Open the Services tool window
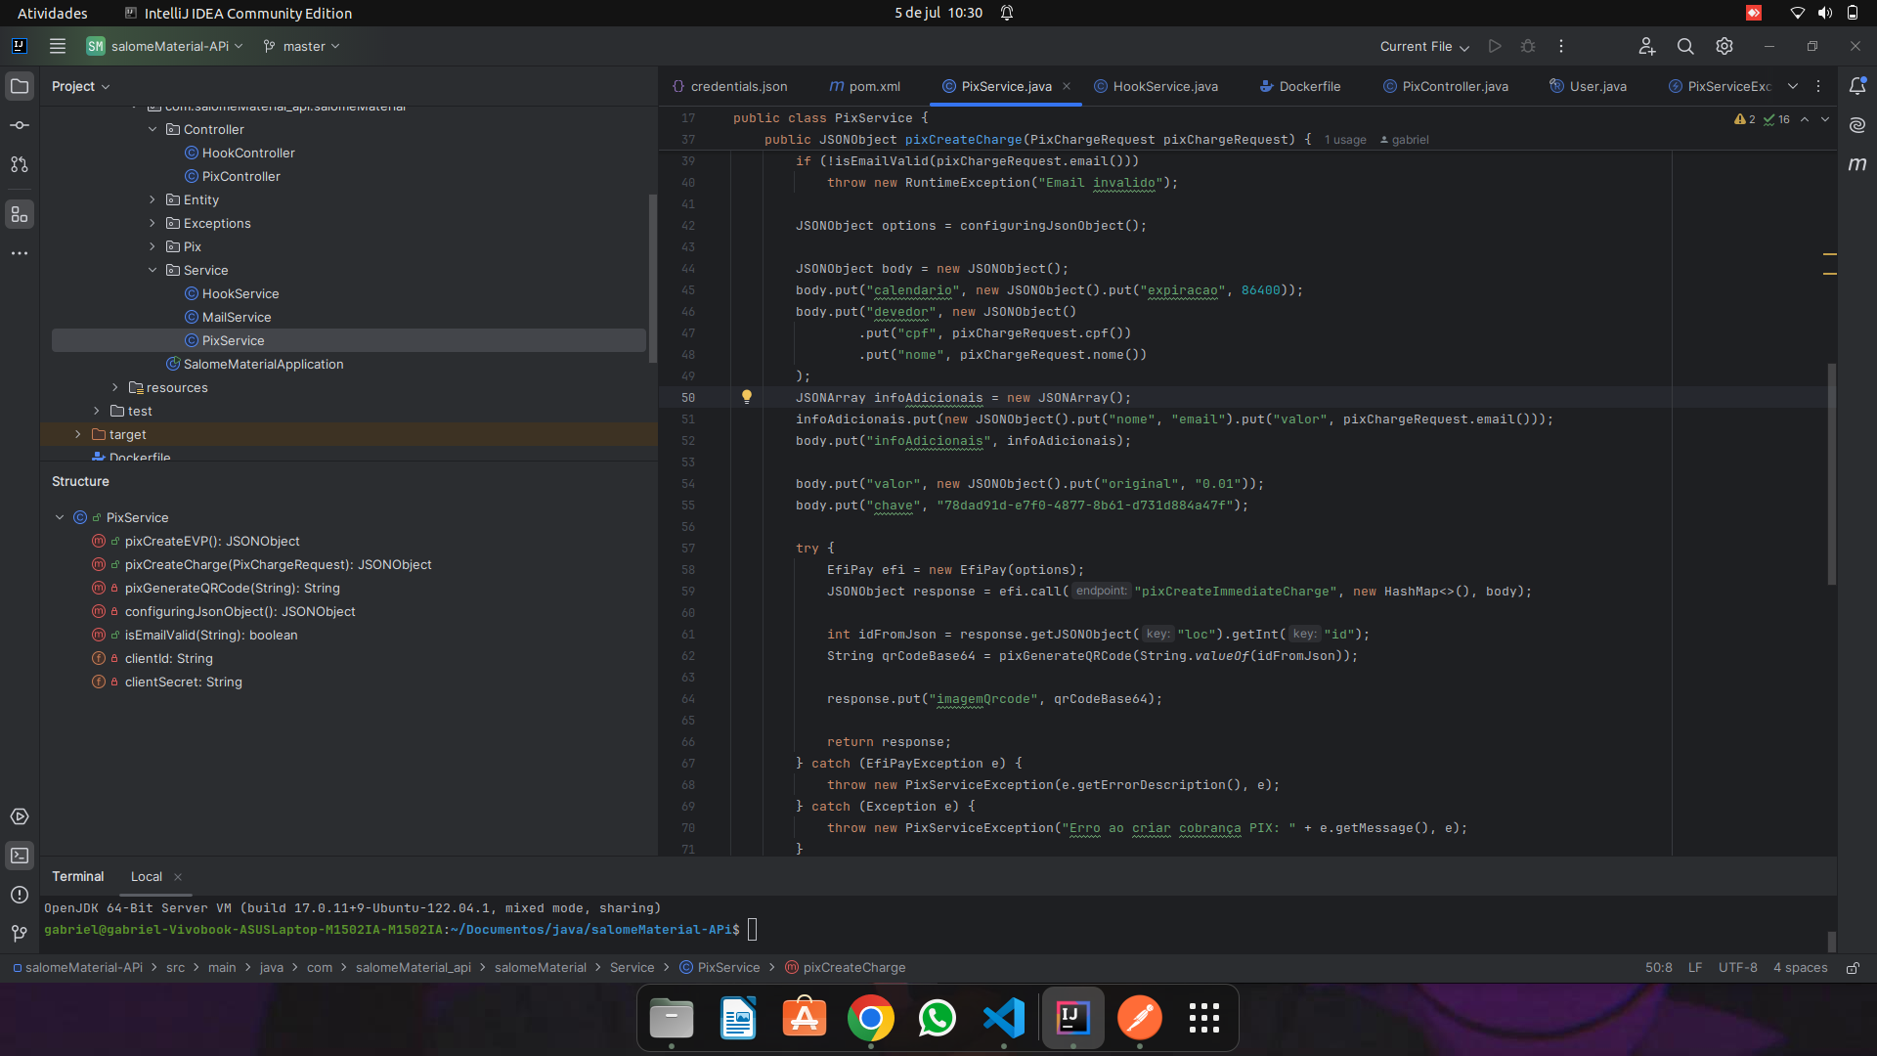The width and height of the screenshot is (1877, 1056). tap(20, 816)
